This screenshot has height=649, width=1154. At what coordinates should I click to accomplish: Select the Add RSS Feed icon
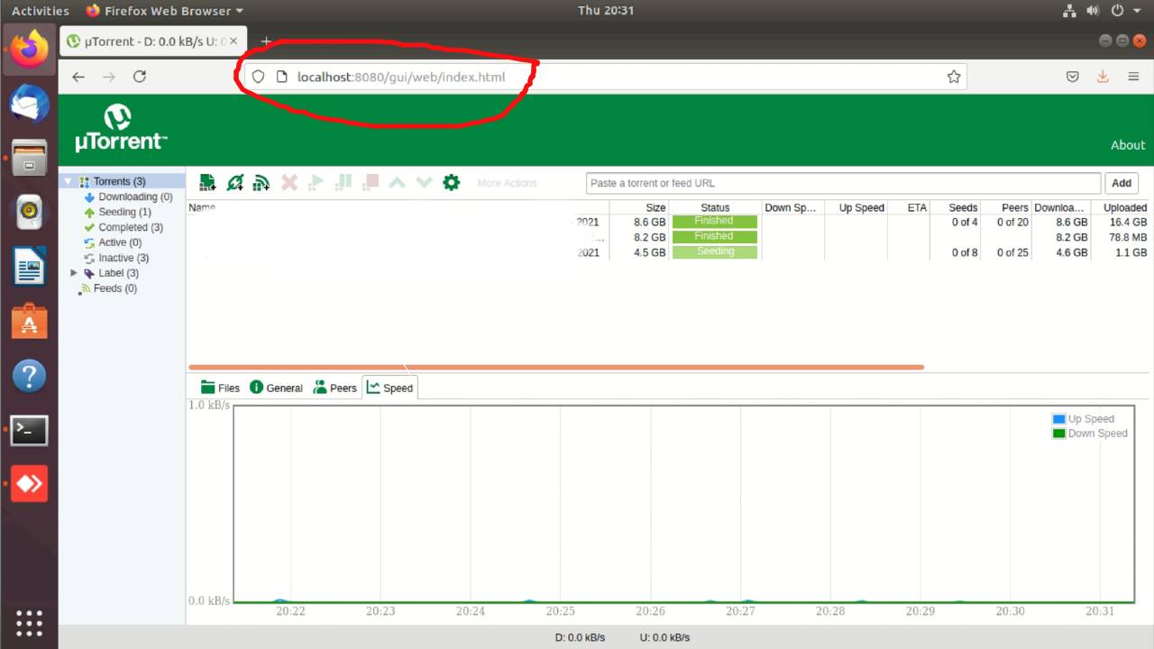261,182
